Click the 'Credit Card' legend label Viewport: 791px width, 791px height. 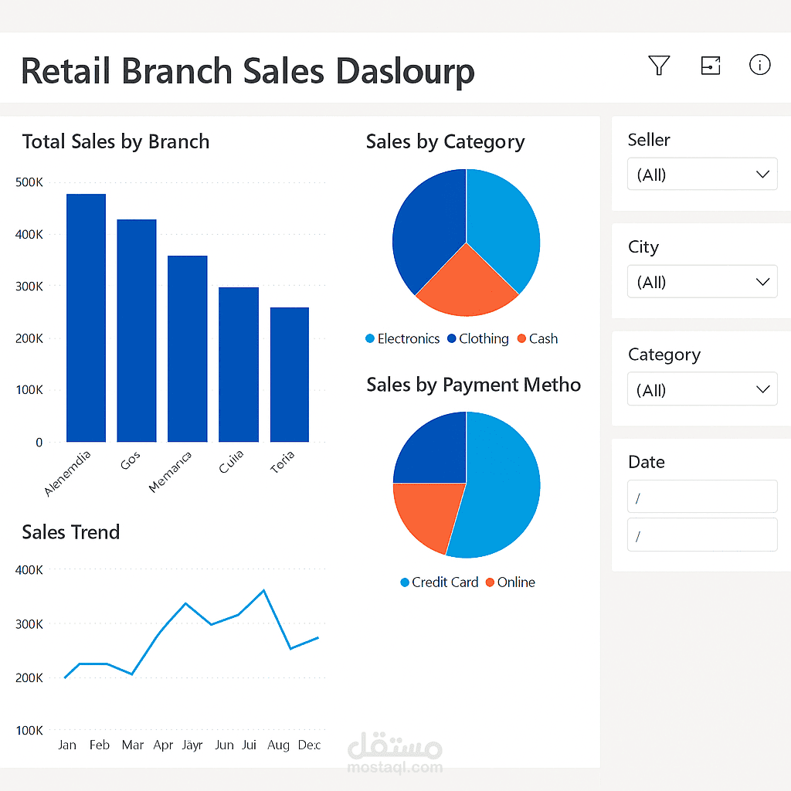coord(445,582)
